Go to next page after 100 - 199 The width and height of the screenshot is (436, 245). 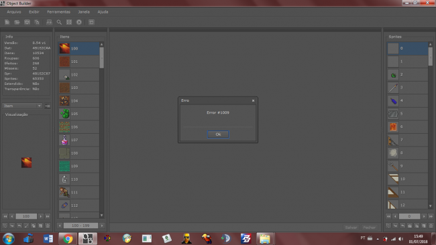point(102,226)
